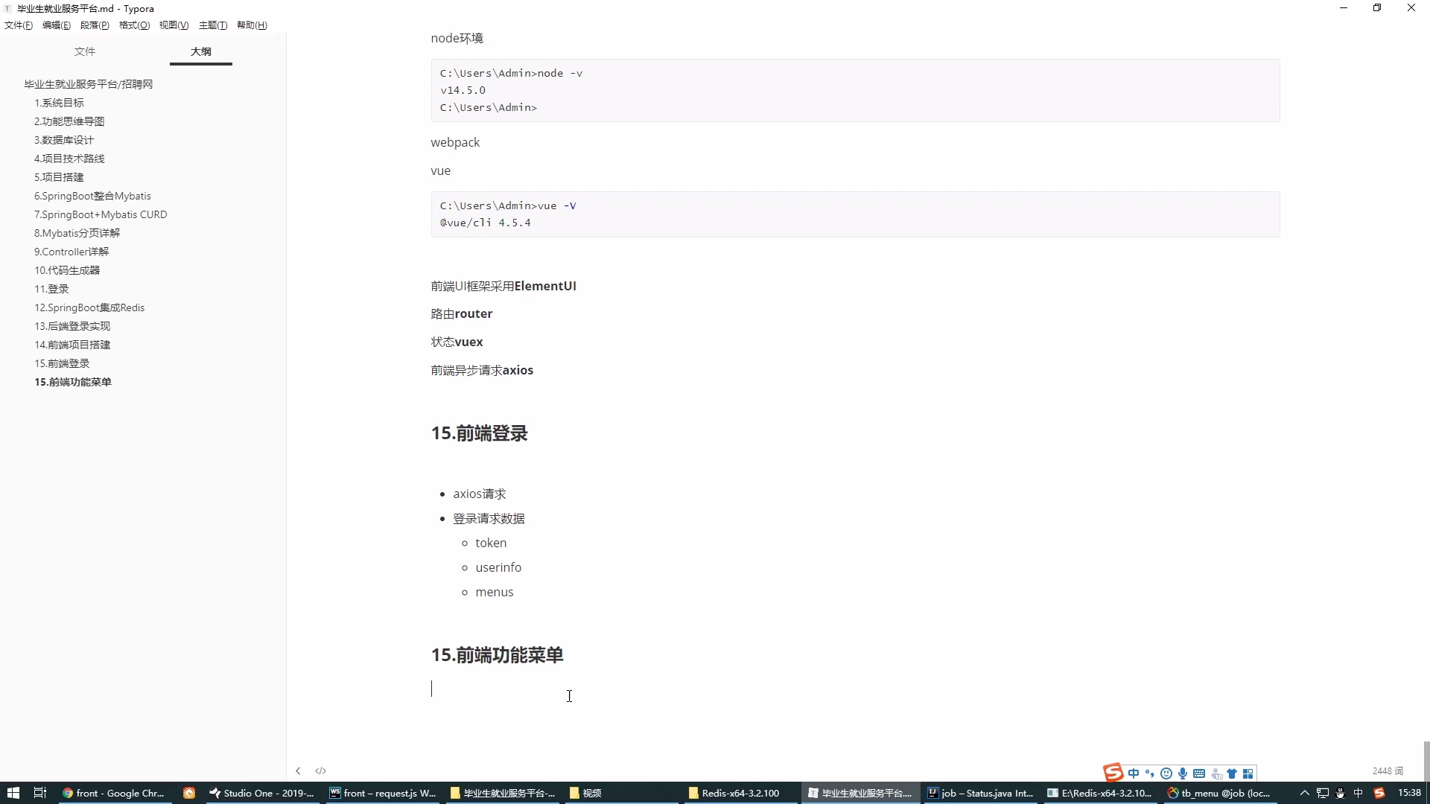Image resolution: width=1430 pixels, height=804 pixels.
Task: Click the Windows Start button
Action: tap(13, 793)
